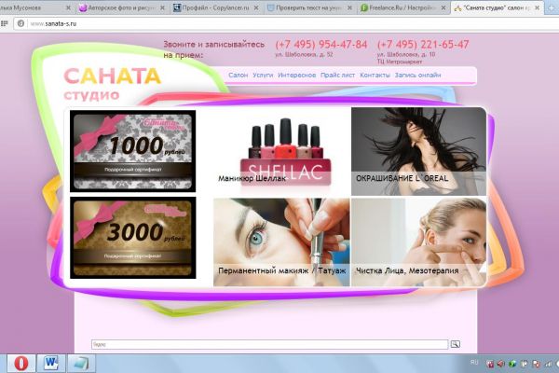The height and width of the screenshot is (373, 559).
Task: Click address ул. Шаболовка, д. 10
Action: pos(406,55)
